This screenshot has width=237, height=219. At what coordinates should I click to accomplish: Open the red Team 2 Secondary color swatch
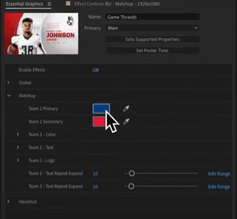99,122
